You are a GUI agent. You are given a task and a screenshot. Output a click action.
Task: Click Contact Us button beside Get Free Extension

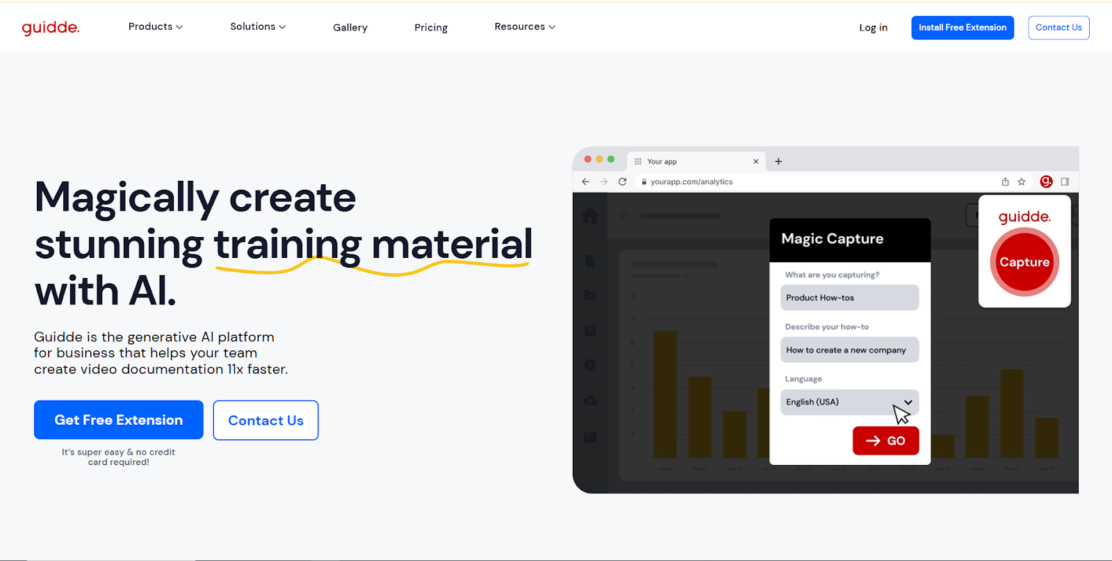coord(265,421)
